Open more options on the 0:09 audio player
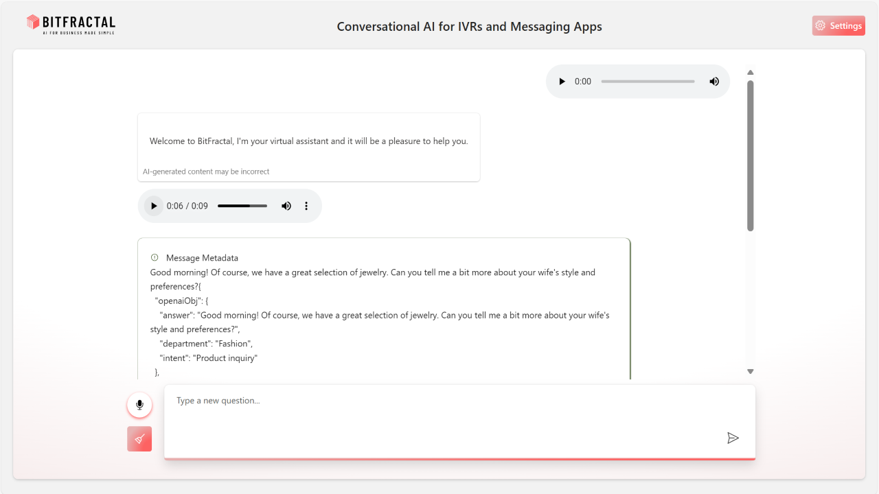 click(306, 206)
